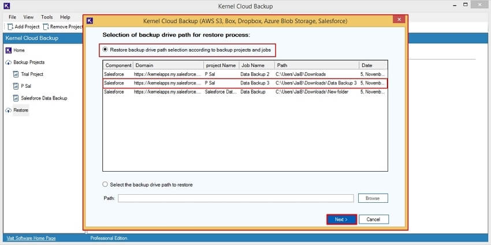The height and width of the screenshot is (245, 491).
Task: Select the Data Backup 3 job row
Action: [245, 83]
